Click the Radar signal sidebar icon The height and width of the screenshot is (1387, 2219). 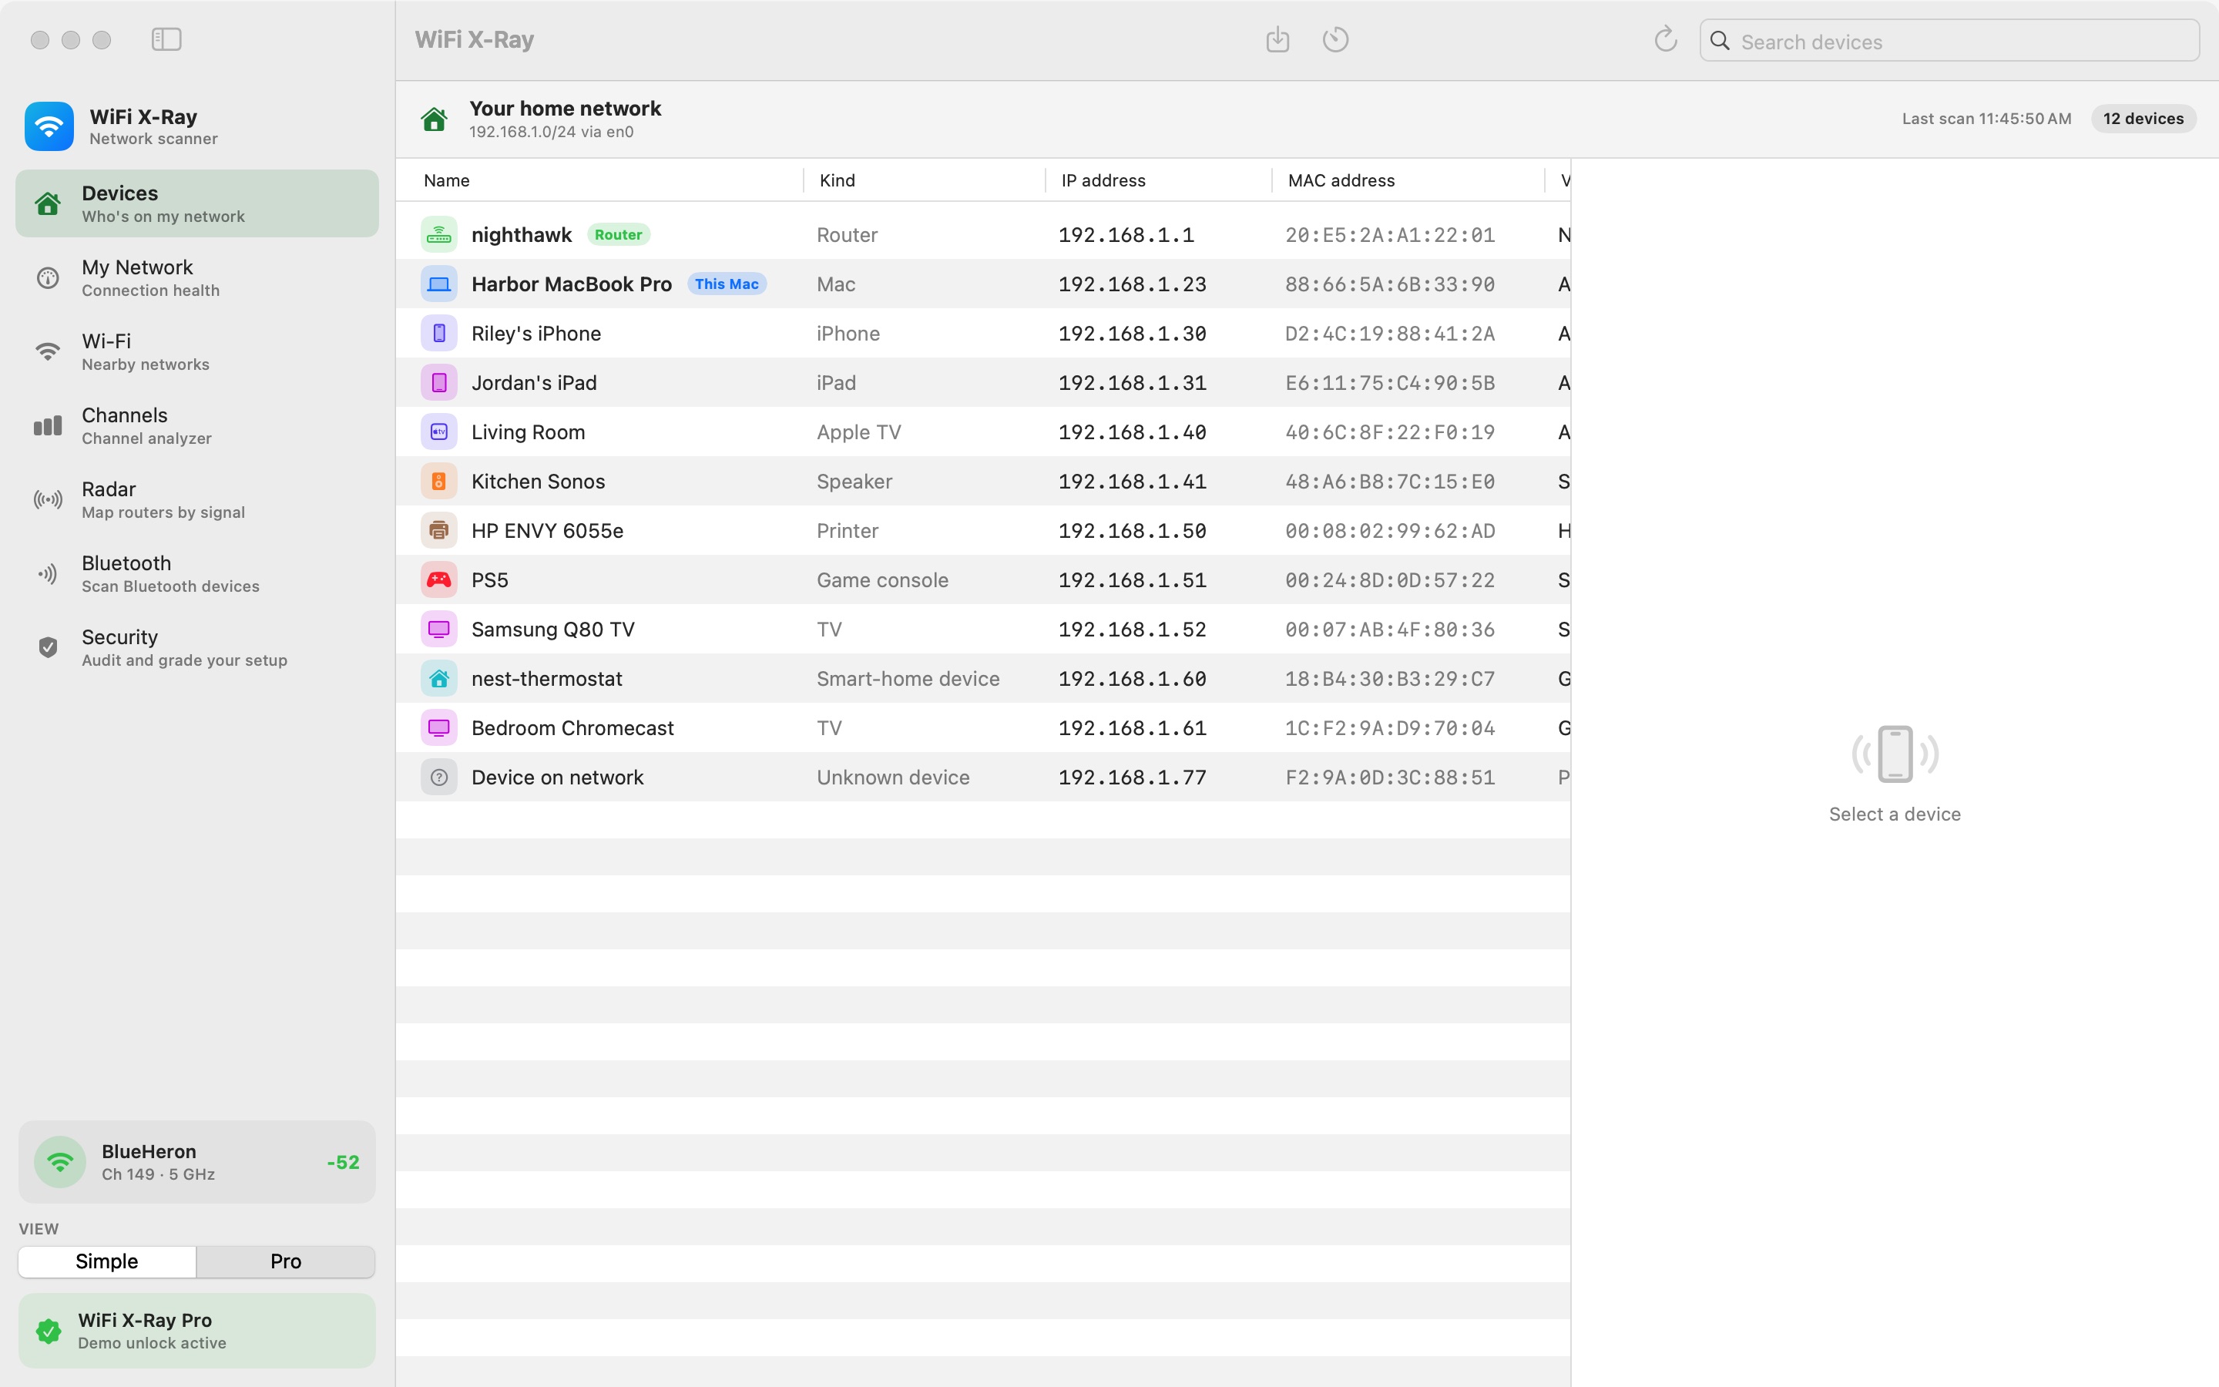pyautogui.click(x=48, y=500)
